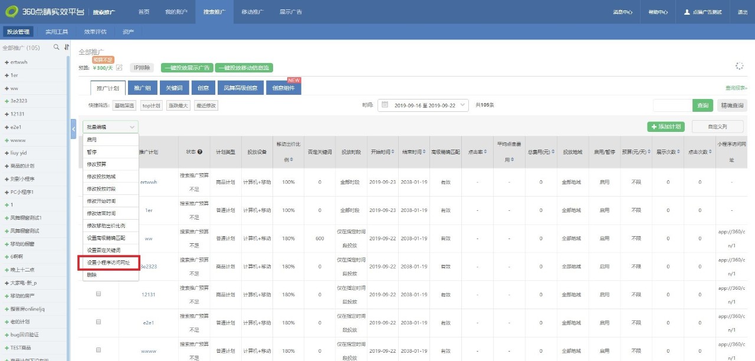Click the search icon in the sidebar header
The height and width of the screenshot is (361, 755).
click(x=57, y=47)
